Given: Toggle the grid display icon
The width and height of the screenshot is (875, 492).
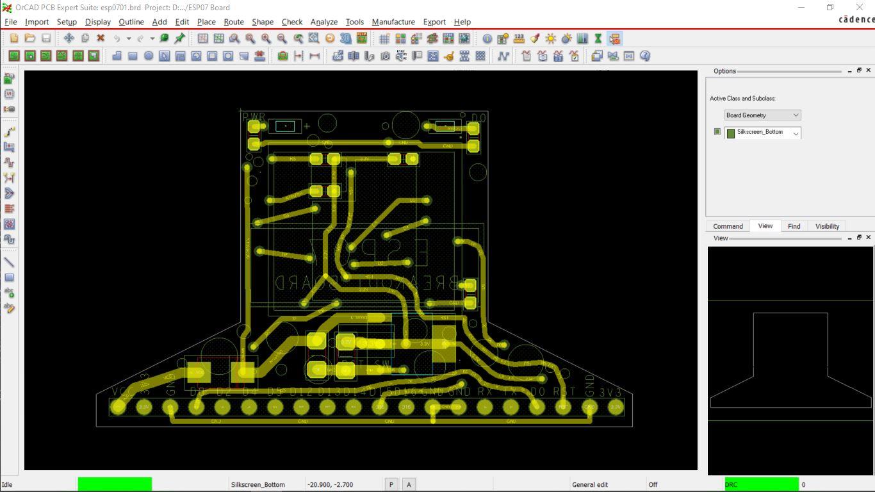Looking at the screenshot, I should [384, 38].
